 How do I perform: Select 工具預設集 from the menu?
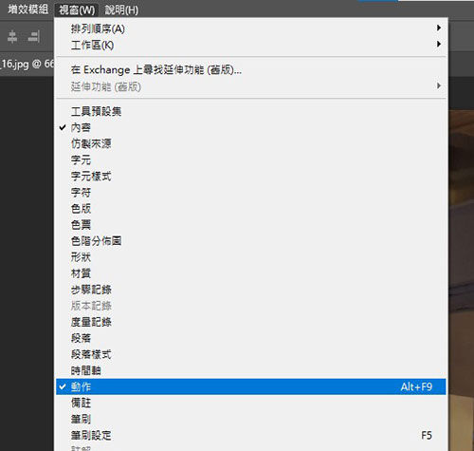click(x=250, y=111)
